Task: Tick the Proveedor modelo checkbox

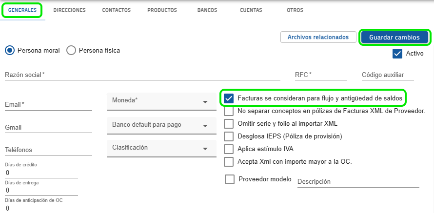Action: [230, 179]
